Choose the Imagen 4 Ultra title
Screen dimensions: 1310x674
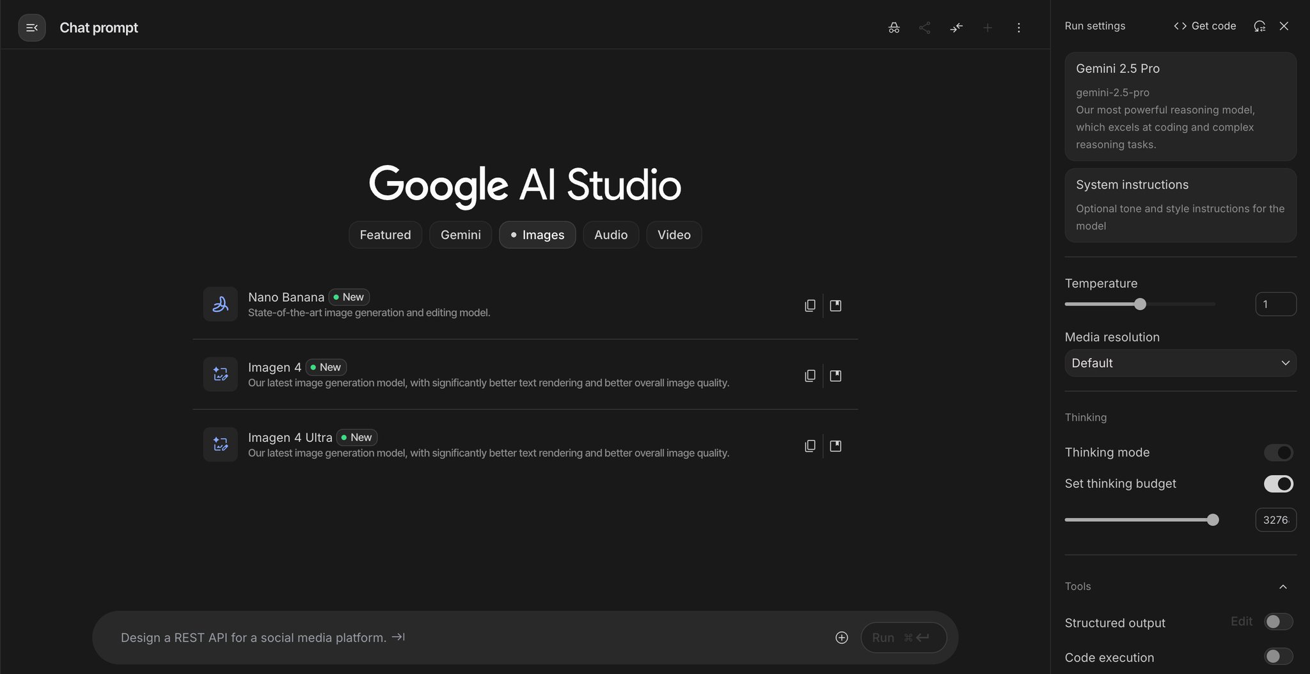click(290, 437)
